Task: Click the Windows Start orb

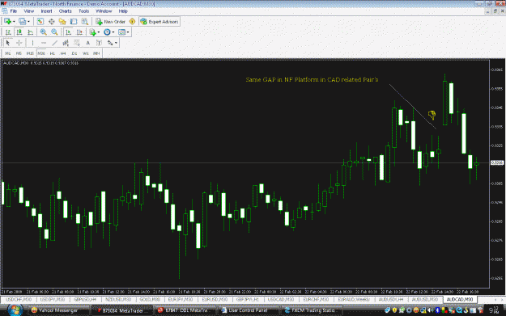Action: point(15,310)
